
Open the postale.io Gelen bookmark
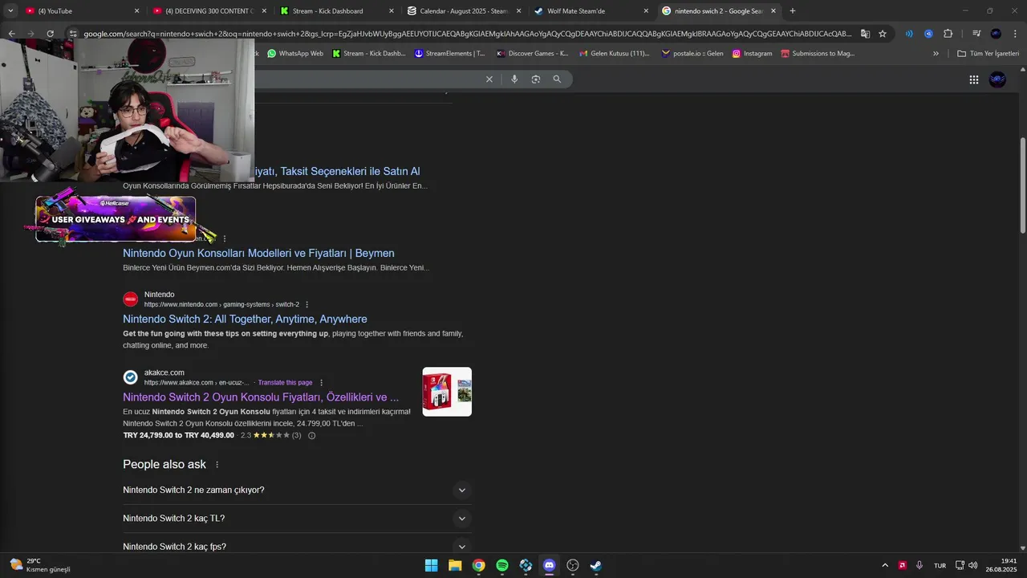point(692,54)
